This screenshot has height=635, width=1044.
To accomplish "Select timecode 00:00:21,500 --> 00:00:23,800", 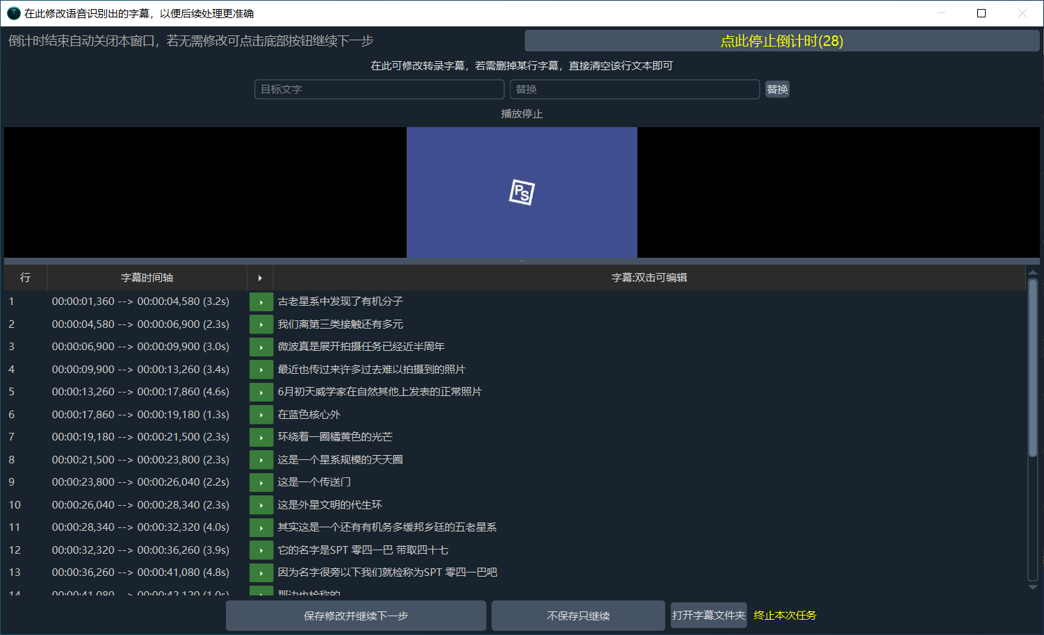I will (140, 460).
